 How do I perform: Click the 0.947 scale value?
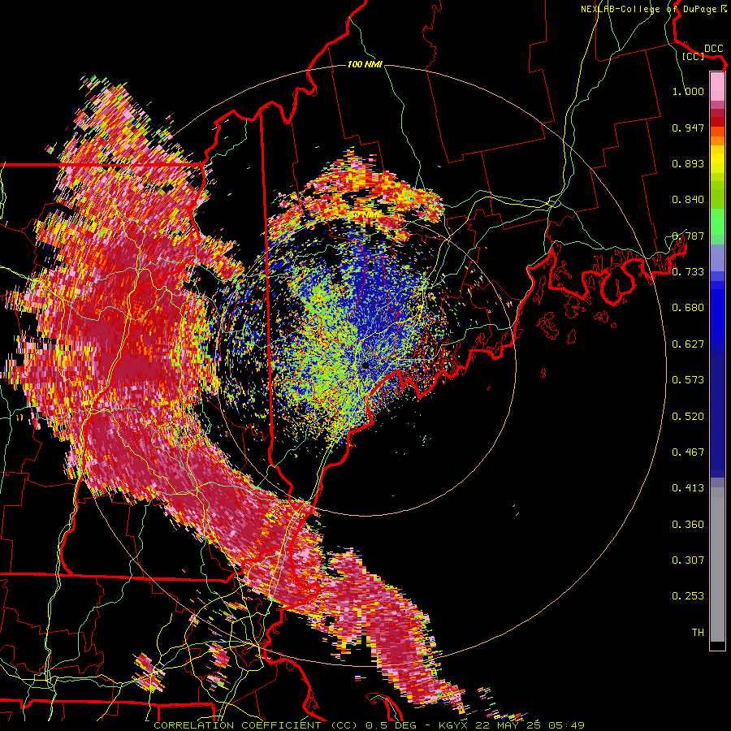click(x=688, y=128)
